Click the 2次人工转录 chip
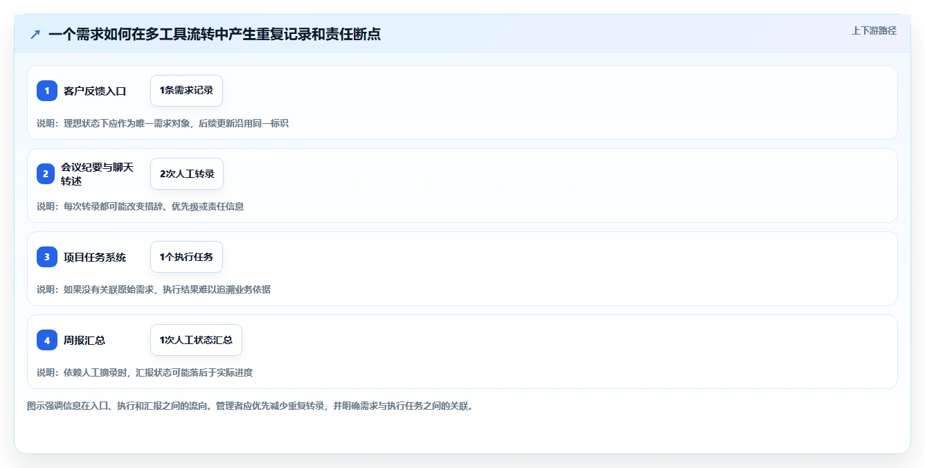 pos(187,174)
